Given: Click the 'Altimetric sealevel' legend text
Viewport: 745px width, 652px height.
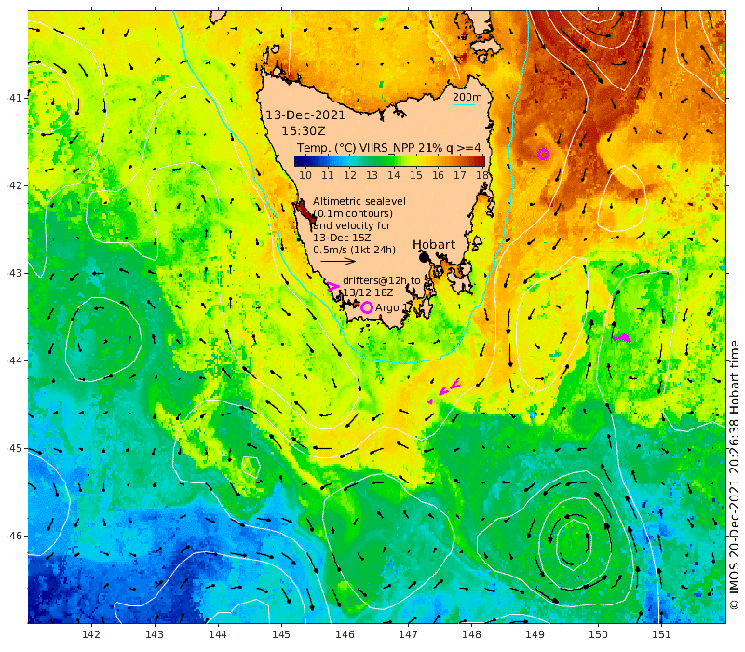Looking at the screenshot, I should pyautogui.click(x=359, y=201).
